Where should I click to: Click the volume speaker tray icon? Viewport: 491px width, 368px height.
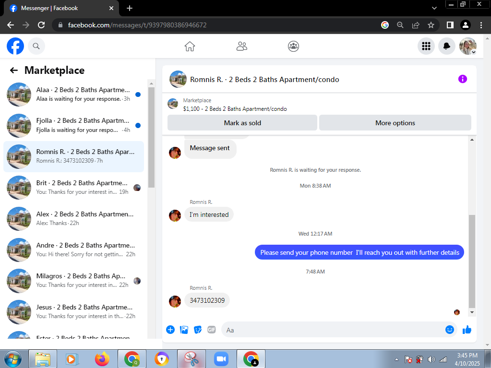431,359
